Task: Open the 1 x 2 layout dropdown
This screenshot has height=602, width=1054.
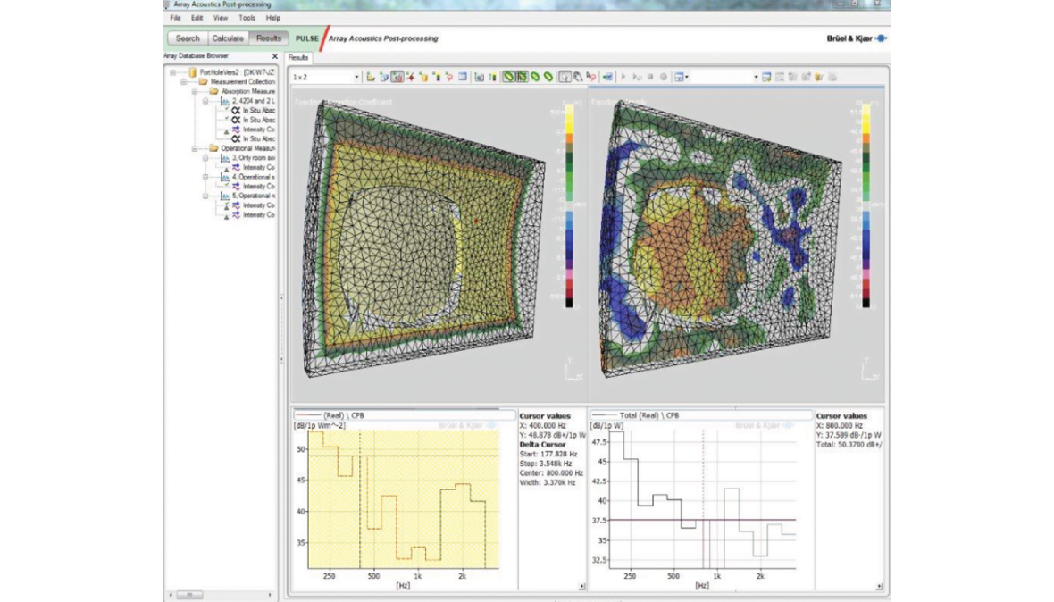Action: (357, 78)
